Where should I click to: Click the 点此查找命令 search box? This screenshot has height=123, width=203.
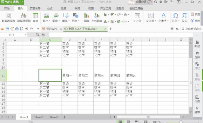(192, 29)
